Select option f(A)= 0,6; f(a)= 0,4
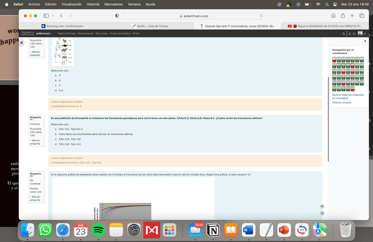The width and height of the screenshot is (373, 242). click(53, 144)
